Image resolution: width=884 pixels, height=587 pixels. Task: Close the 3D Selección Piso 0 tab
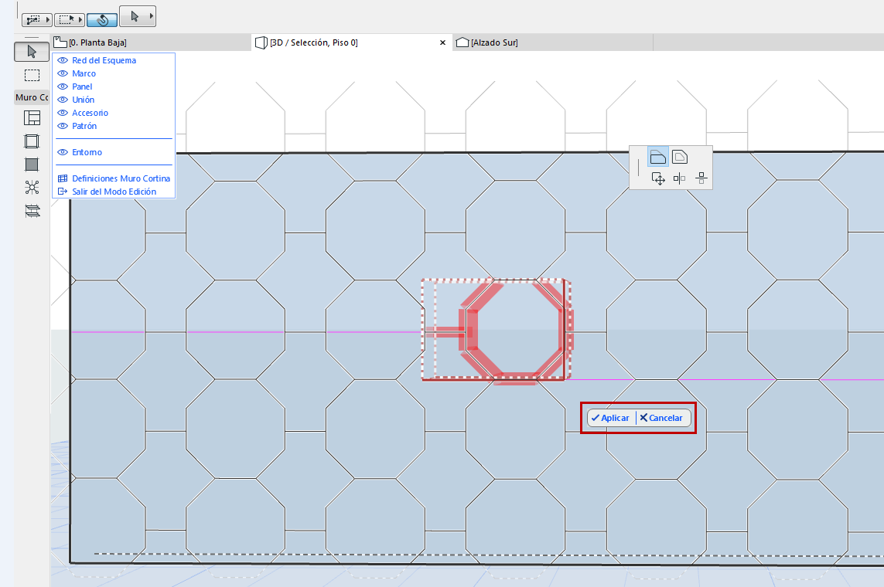point(442,42)
